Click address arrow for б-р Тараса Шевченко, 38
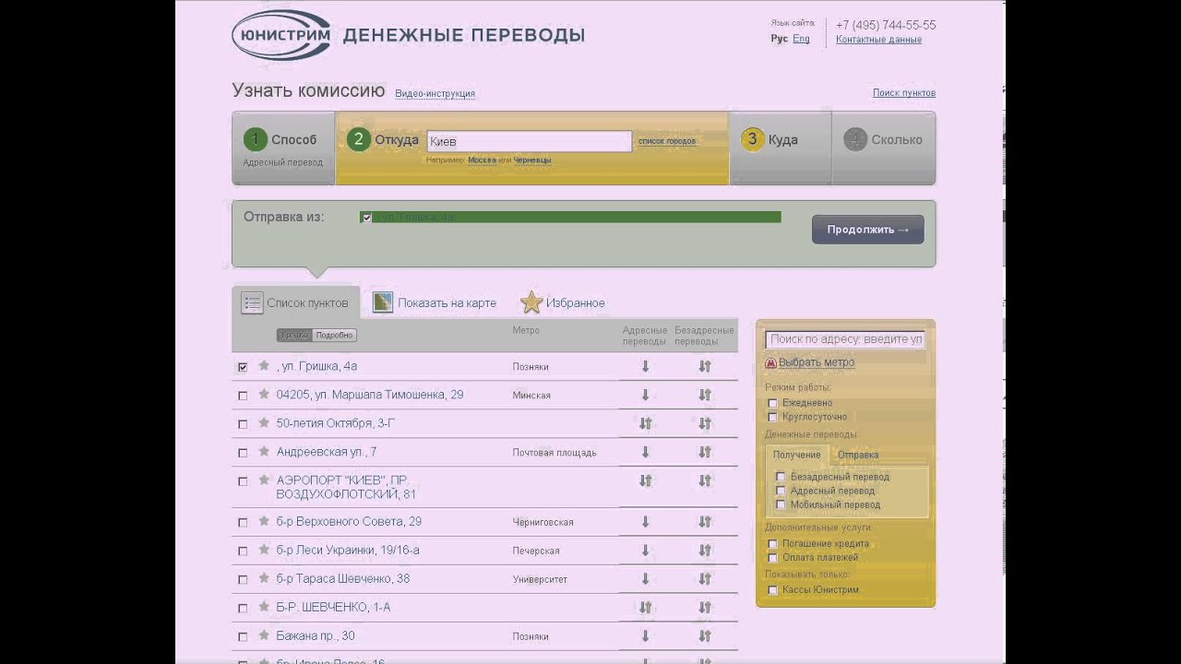This screenshot has width=1181, height=664. 645,579
